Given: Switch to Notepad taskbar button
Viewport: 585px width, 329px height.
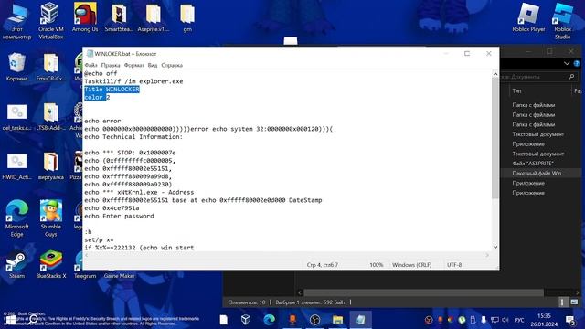Looking at the screenshot, I should (360, 320).
